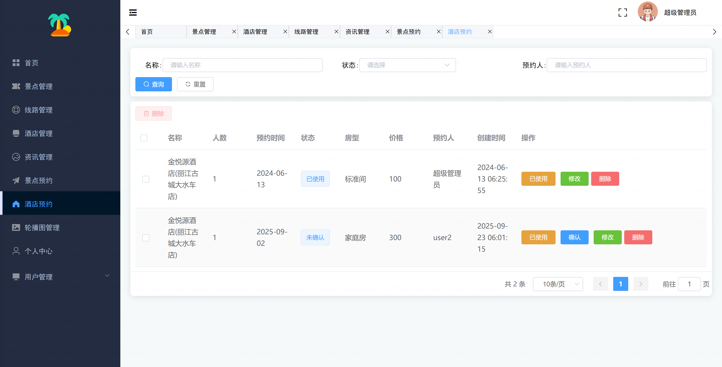Focus the 预约人 input field

626,65
